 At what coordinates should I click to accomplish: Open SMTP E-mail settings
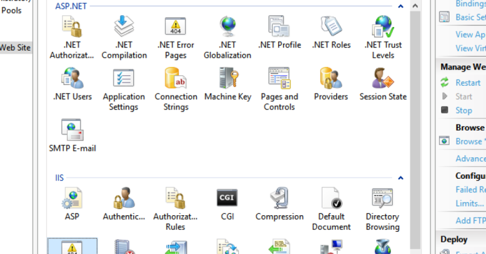[x=72, y=136]
